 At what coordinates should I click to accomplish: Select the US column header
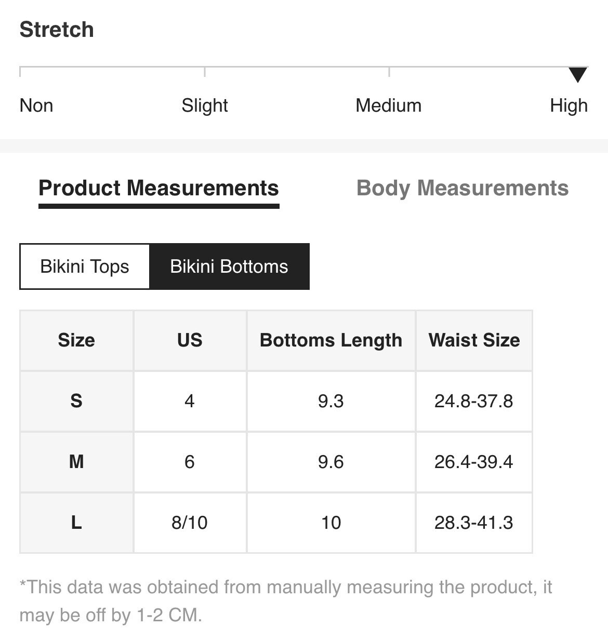coord(190,340)
